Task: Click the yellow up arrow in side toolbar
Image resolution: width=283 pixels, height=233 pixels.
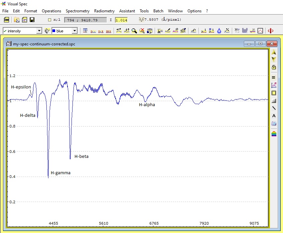Action: (x=274, y=52)
